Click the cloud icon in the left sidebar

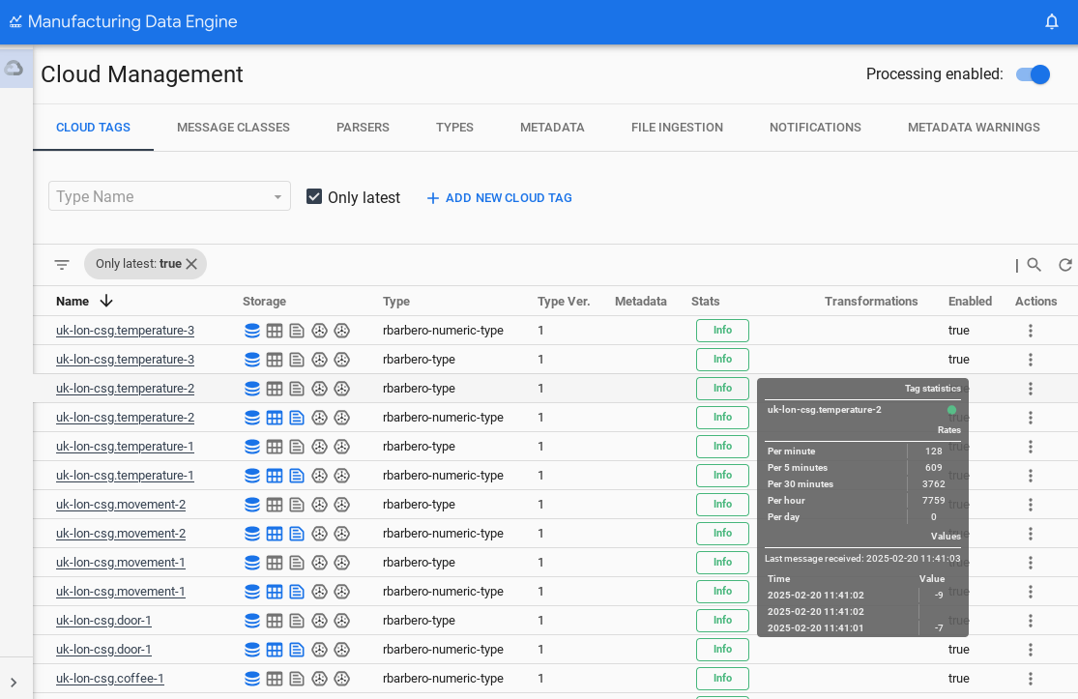click(15, 66)
